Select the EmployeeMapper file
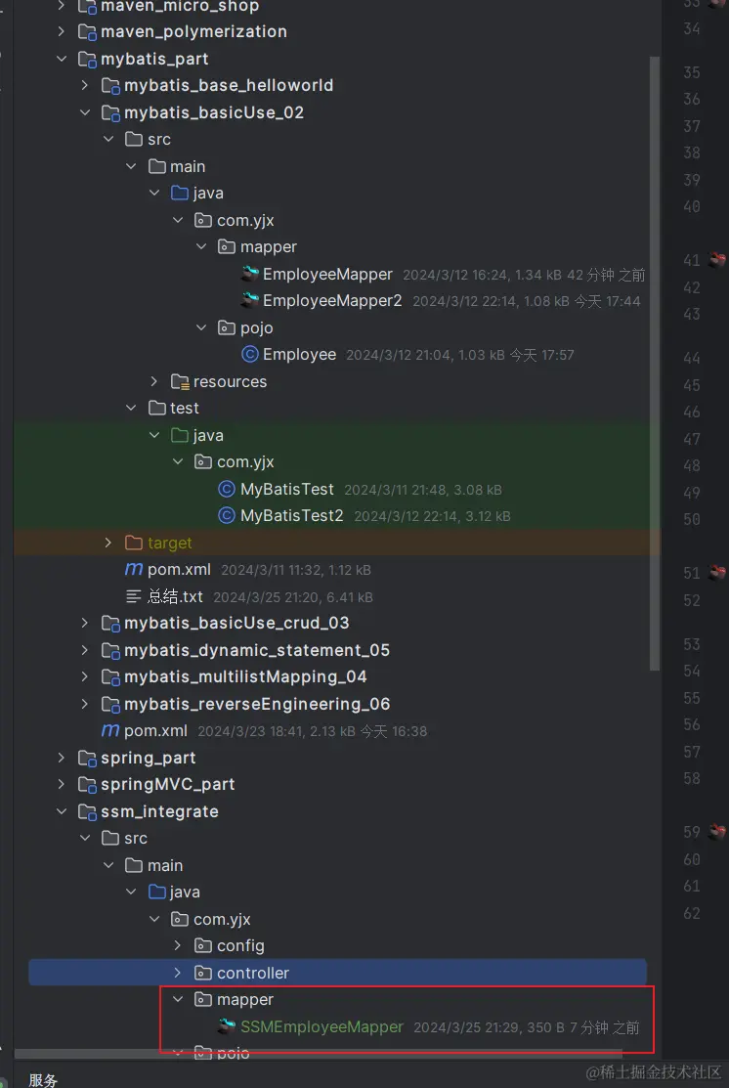The image size is (729, 1088). point(327,274)
